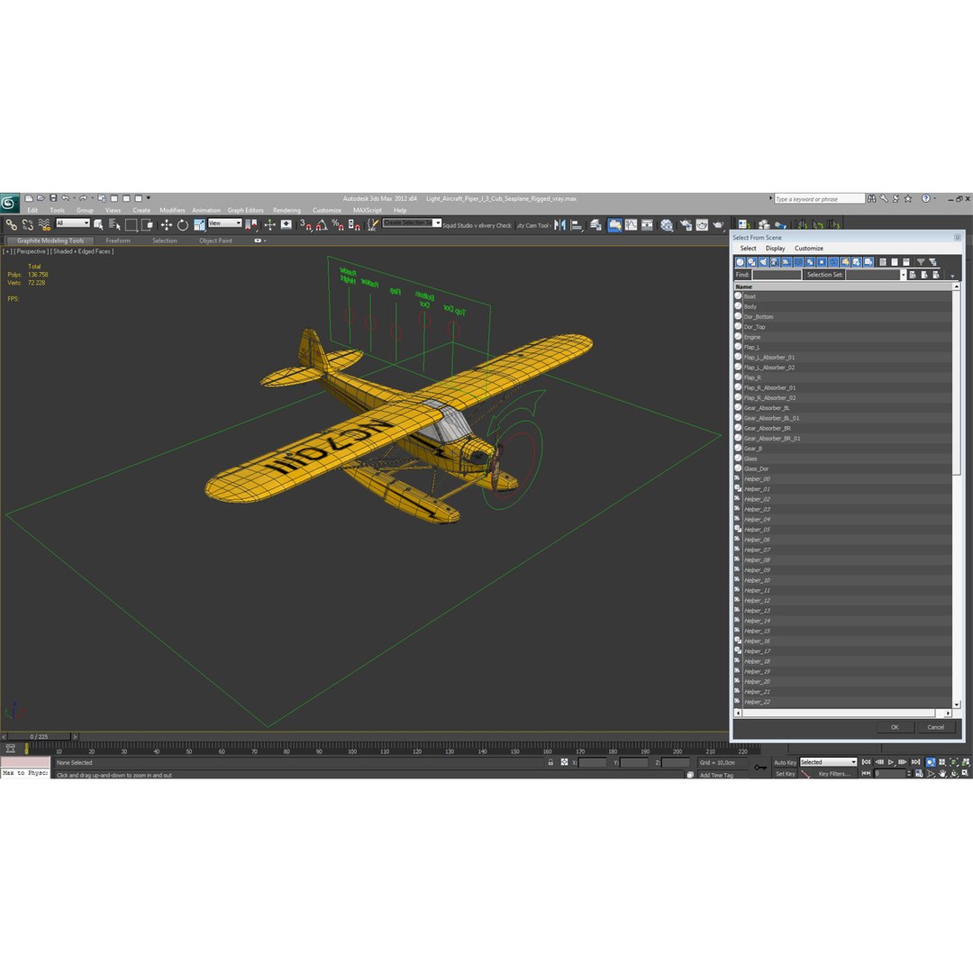Click the Align tool icon

[x=576, y=225]
